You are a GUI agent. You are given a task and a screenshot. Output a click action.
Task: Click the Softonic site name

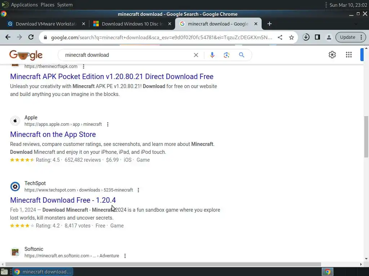(x=34, y=249)
